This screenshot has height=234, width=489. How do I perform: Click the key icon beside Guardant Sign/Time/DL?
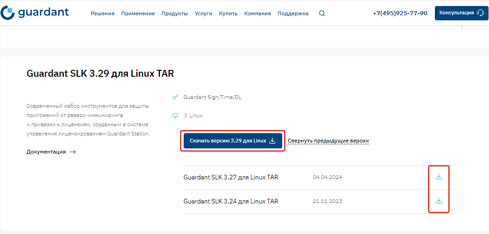point(175,98)
